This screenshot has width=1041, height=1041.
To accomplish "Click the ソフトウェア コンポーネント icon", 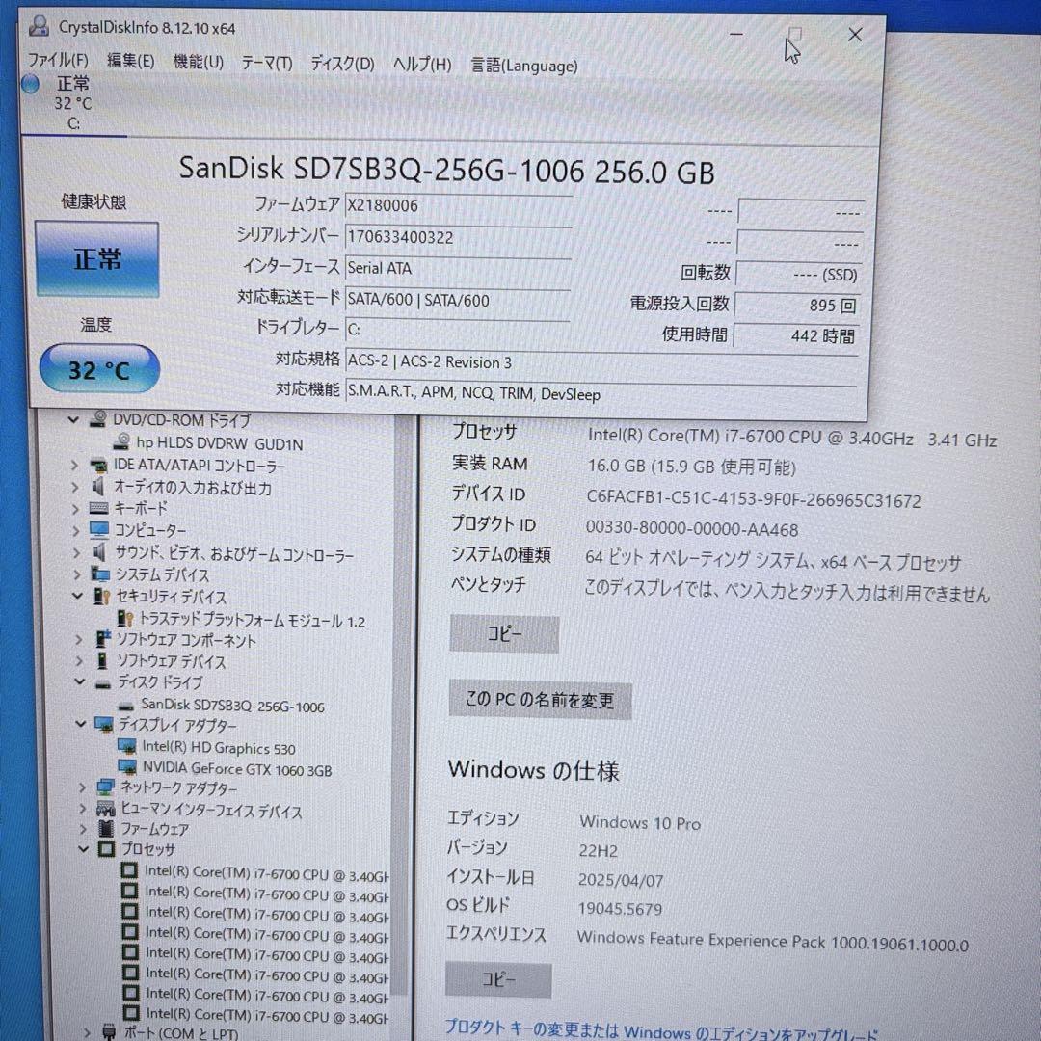I will (103, 639).
